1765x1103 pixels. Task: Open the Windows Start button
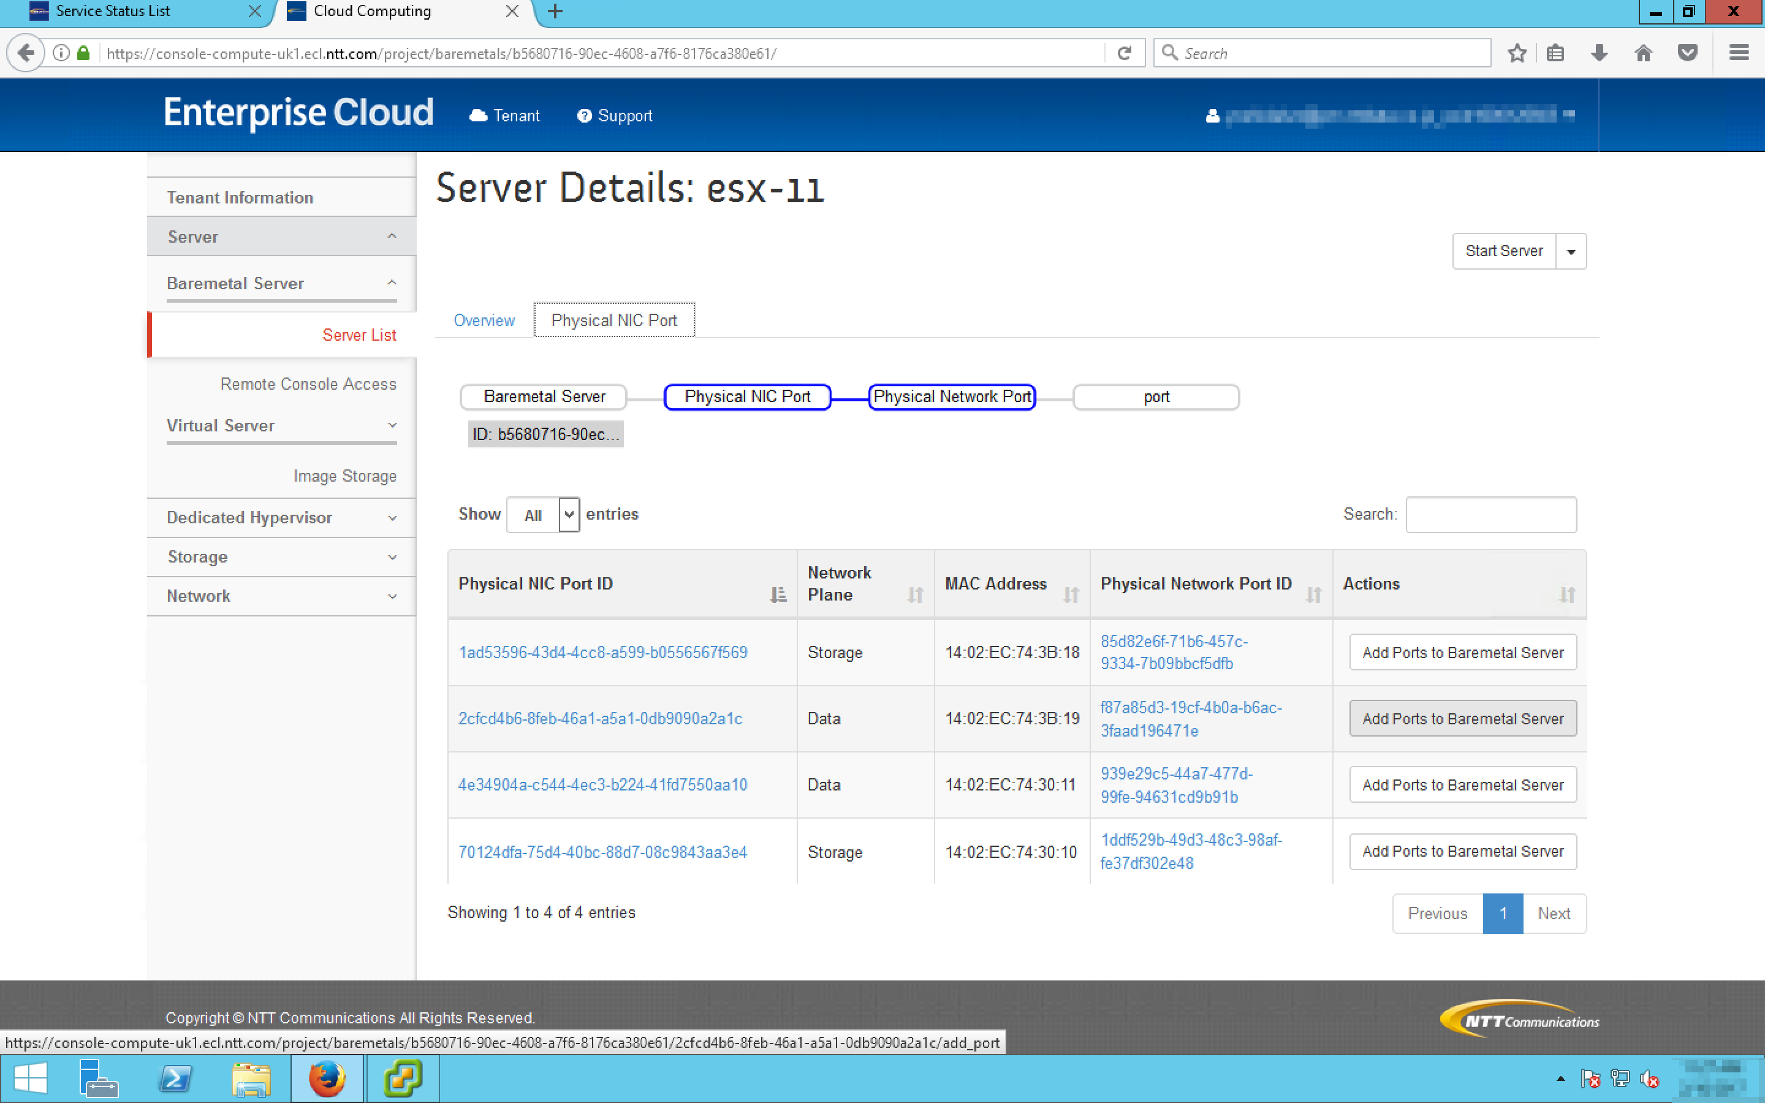coord(31,1078)
